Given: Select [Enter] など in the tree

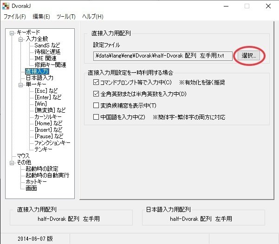Looking at the screenshot, I should pos(48,97).
